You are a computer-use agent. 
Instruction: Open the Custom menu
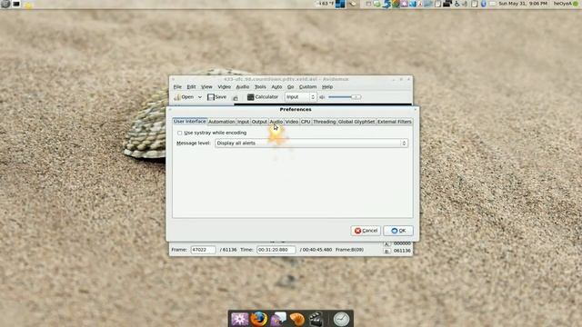click(307, 87)
